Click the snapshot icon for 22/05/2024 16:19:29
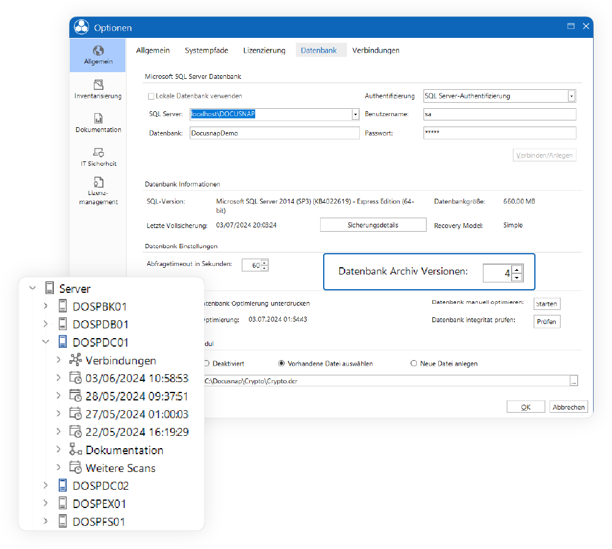The image size is (612, 549). [75, 431]
